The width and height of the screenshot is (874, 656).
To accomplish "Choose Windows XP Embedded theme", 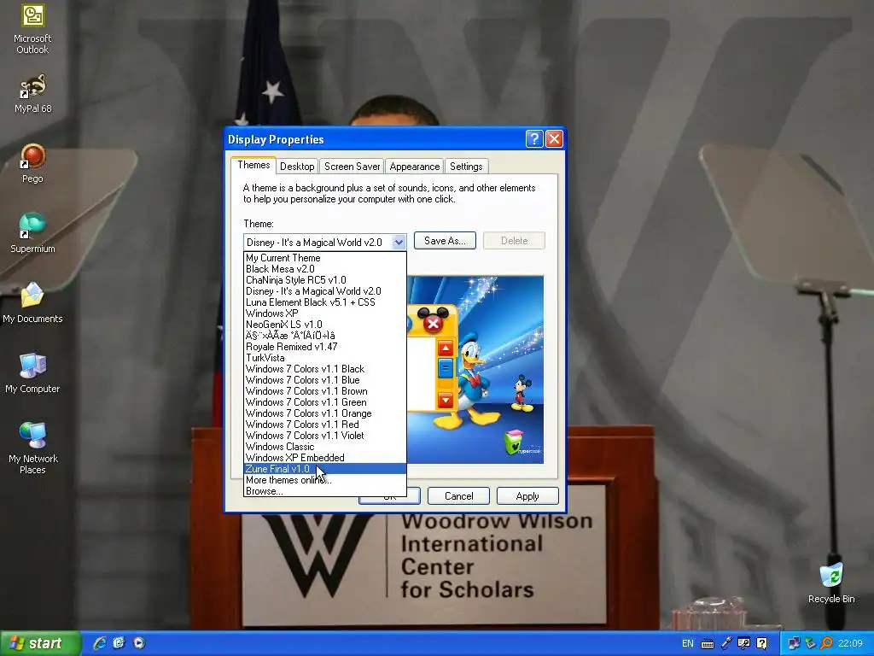I will tap(325, 458).
